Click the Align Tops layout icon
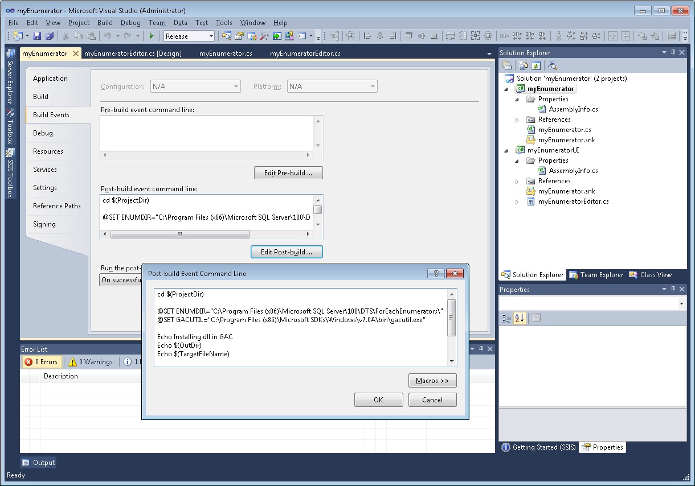695x486 pixels. 409,36
